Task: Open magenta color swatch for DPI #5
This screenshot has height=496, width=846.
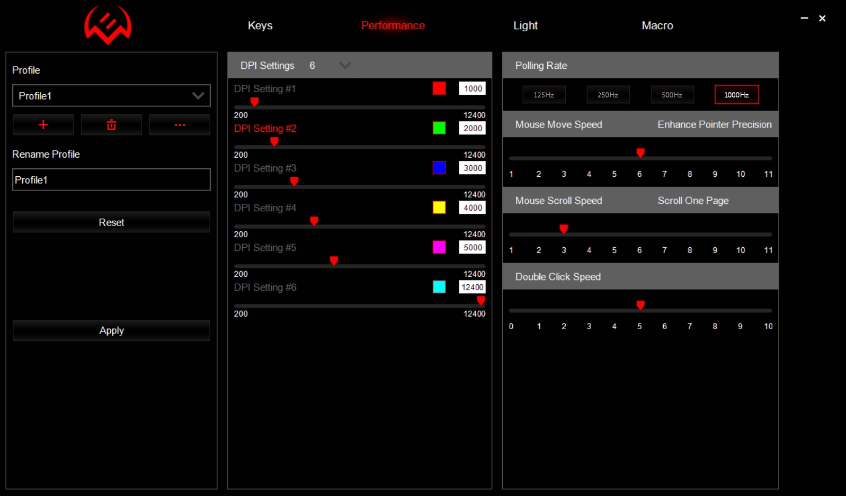Action: [x=439, y=247]
